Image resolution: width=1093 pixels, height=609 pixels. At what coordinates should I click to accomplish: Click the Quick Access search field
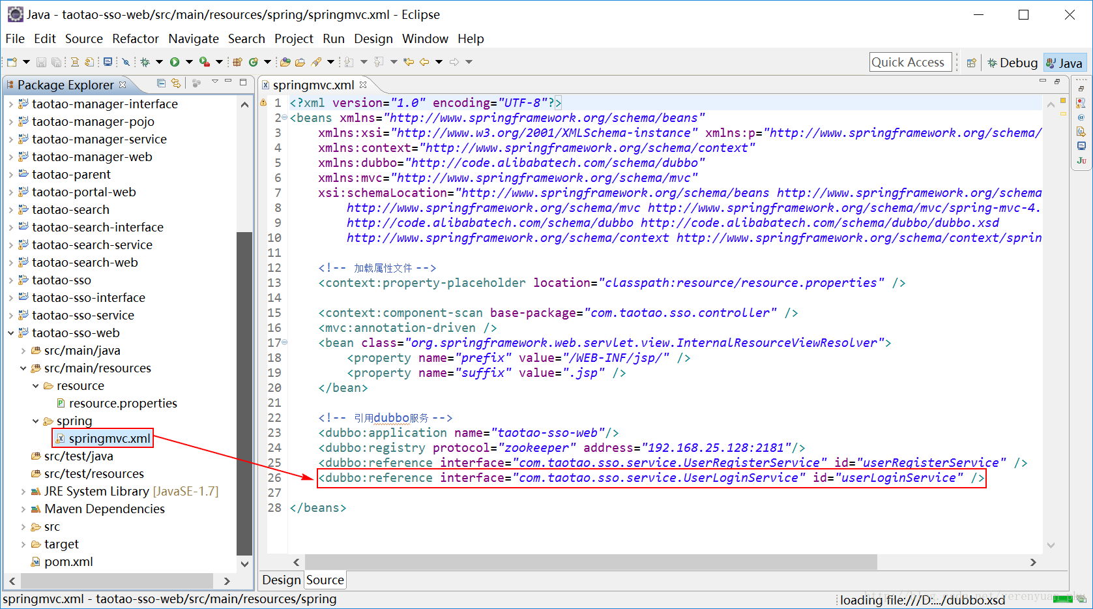point(911,62)
